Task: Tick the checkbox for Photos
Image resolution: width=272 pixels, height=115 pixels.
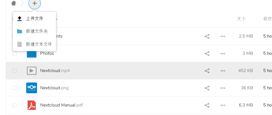Action: tap(15, 53)
